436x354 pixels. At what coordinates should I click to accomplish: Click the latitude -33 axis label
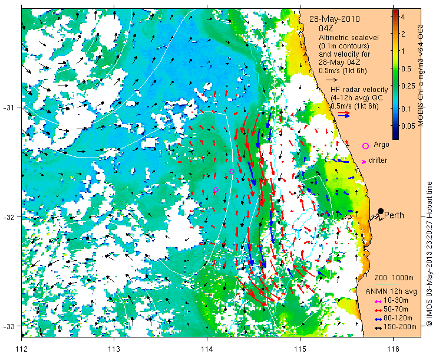pos(9,326)
